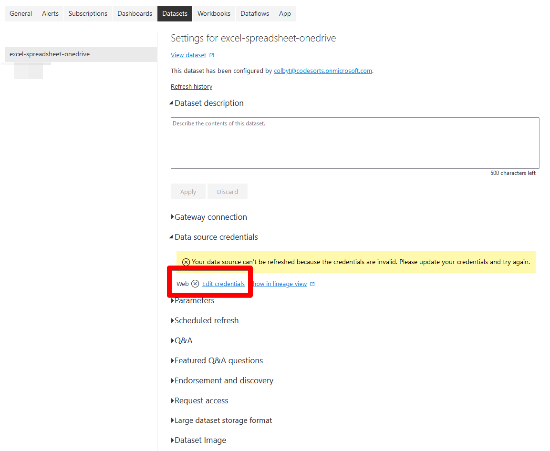Click the colbyt@codesorts.onmicrosoft.com email link
Screen dimensions: 550x451
(322, 71)
